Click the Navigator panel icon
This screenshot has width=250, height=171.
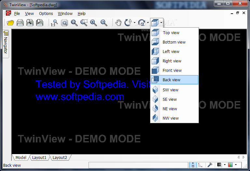coord(6,33)
